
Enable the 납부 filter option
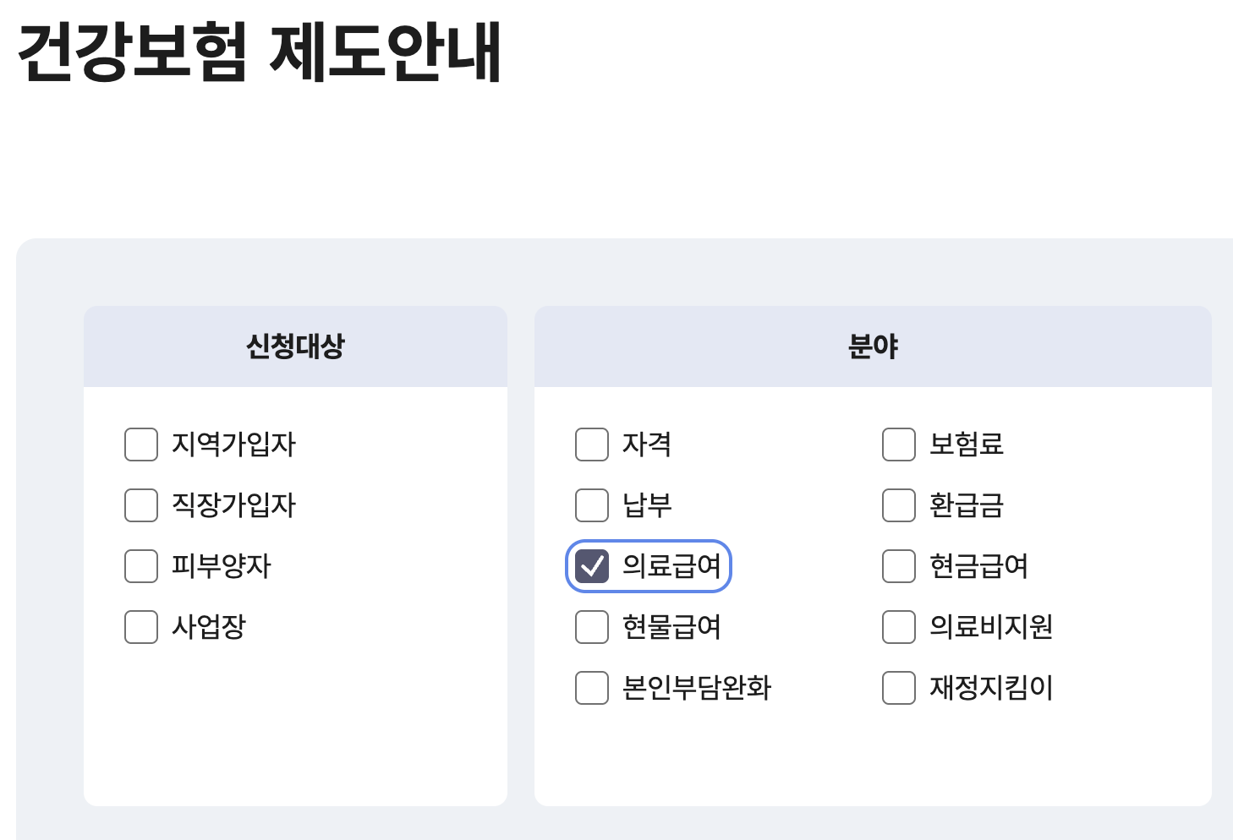591,505
